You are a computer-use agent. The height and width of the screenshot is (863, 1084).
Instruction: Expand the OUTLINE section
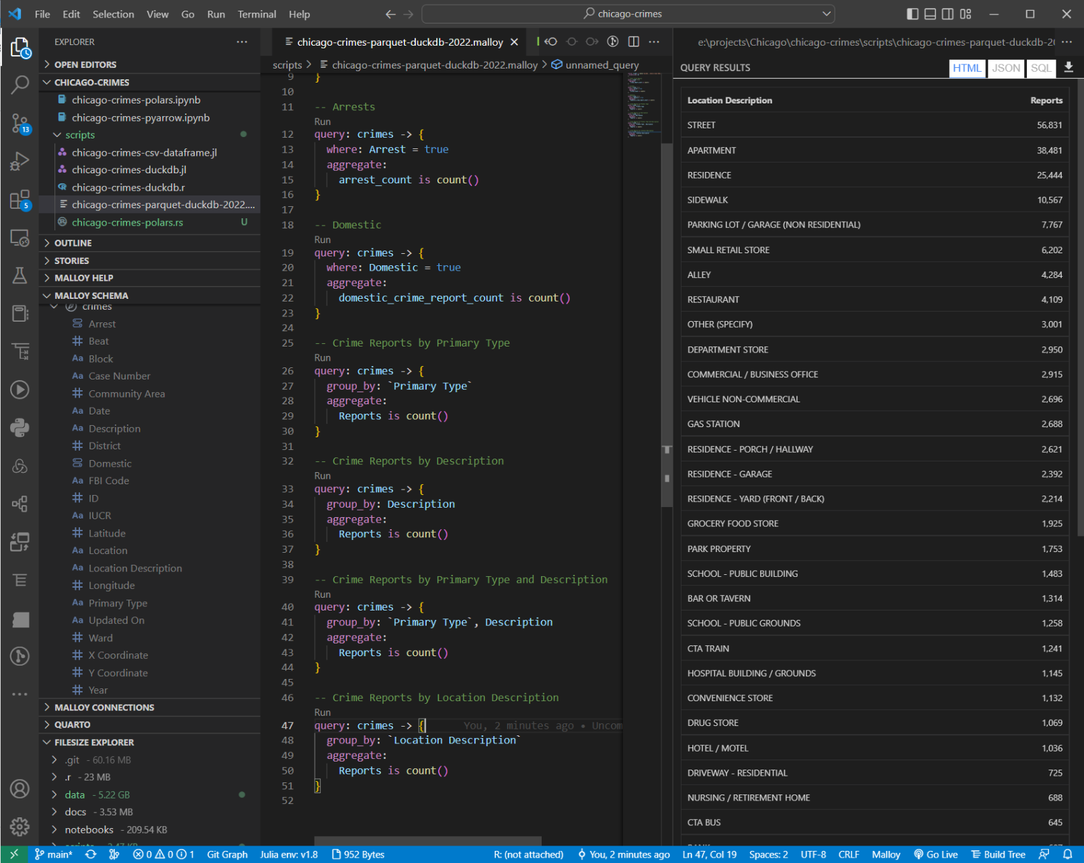73,243
